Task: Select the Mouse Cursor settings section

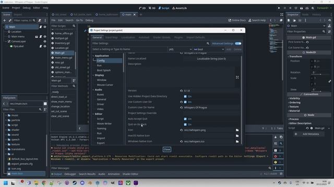Action: (x=105, y=85)
